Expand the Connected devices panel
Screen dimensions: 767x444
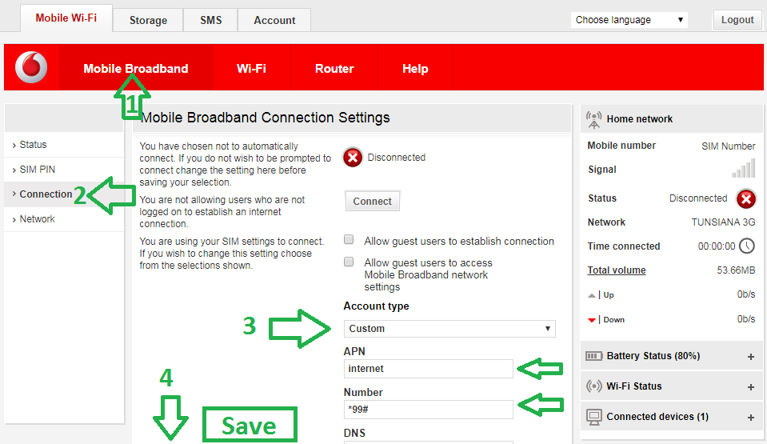751,418
